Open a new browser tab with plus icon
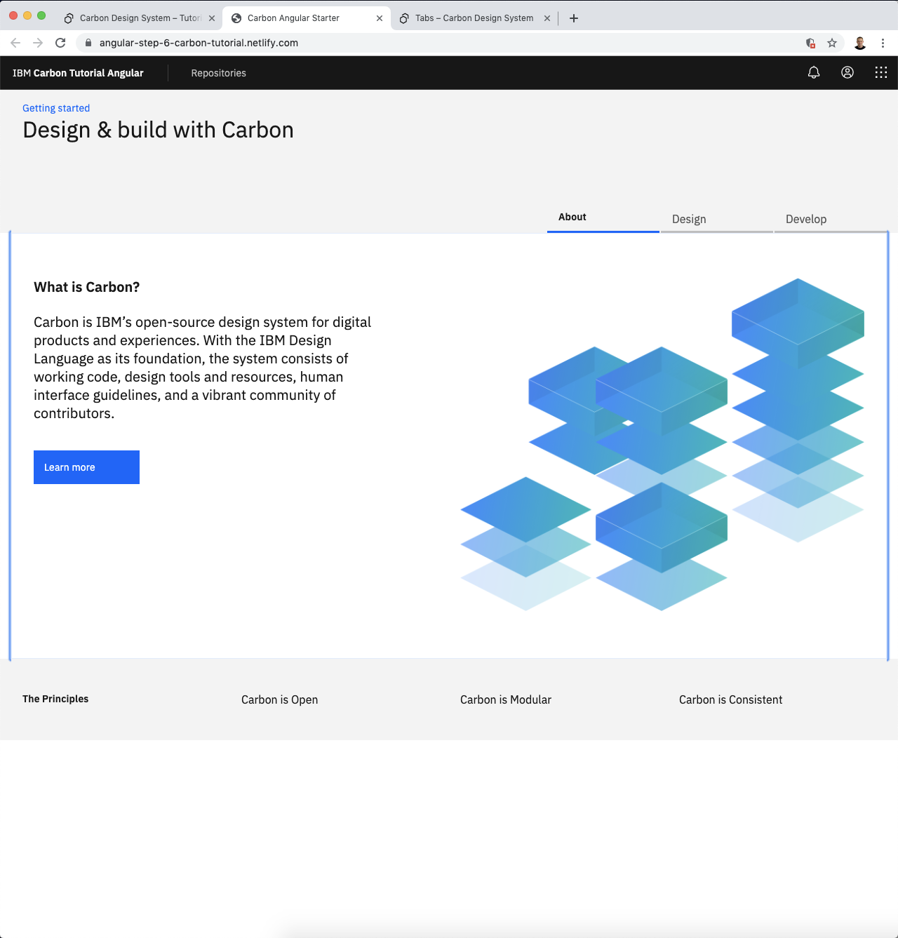Screen dimensions: 898x938 (x=574, y=18)
